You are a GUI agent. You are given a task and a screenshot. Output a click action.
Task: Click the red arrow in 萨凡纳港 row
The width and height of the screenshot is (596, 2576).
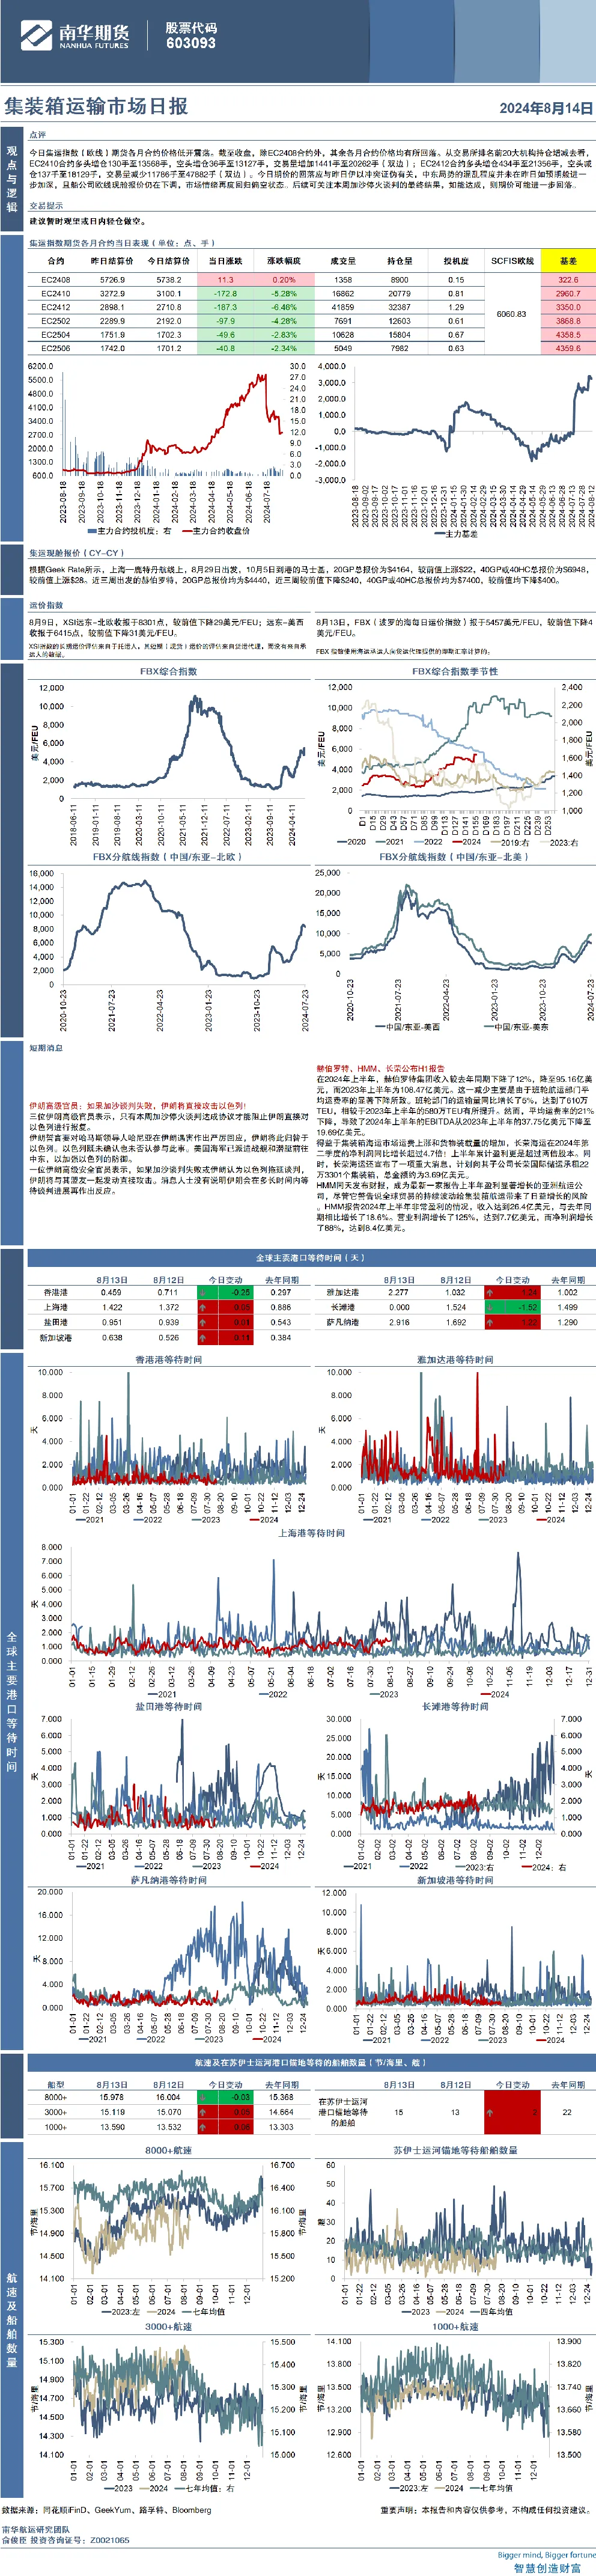coord(490,1322)
